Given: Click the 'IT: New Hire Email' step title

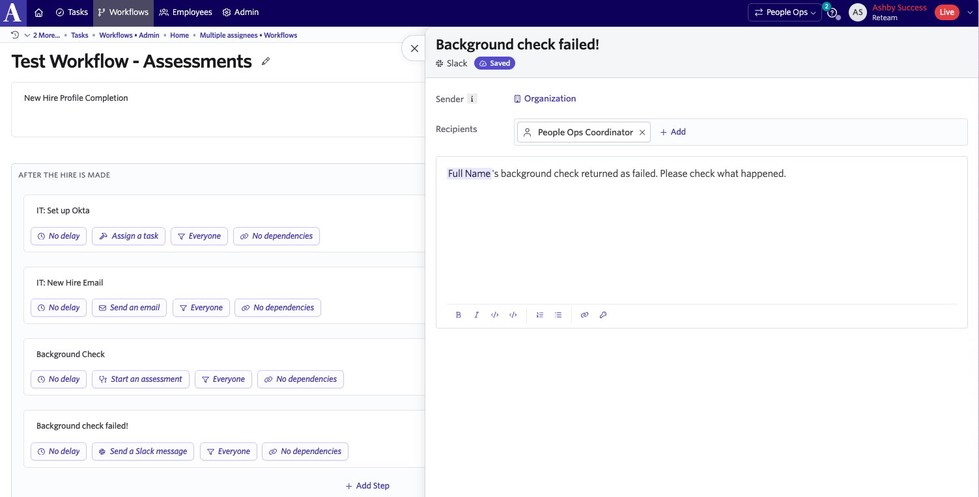Looking at the screenshot, I should (x=70, y=283).
